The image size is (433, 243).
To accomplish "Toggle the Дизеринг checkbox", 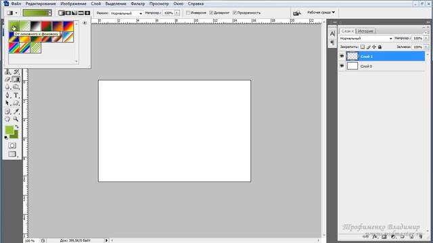I will [x=211, y=13].
